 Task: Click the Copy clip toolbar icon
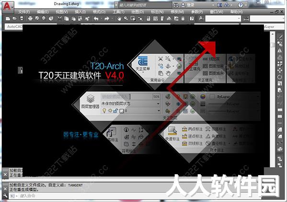click(67, 19)
